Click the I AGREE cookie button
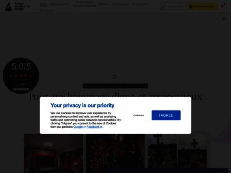 (x=166, y=115)
